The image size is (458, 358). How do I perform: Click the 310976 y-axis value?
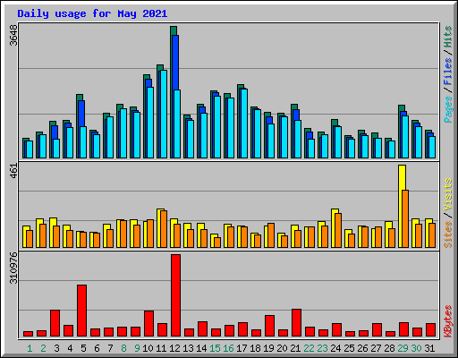13,268
